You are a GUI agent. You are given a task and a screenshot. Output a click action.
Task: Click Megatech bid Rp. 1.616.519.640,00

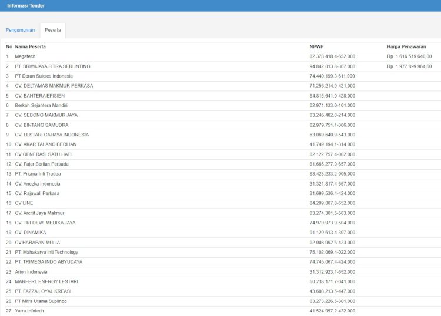pyautogui.click(x=409, y=56)
